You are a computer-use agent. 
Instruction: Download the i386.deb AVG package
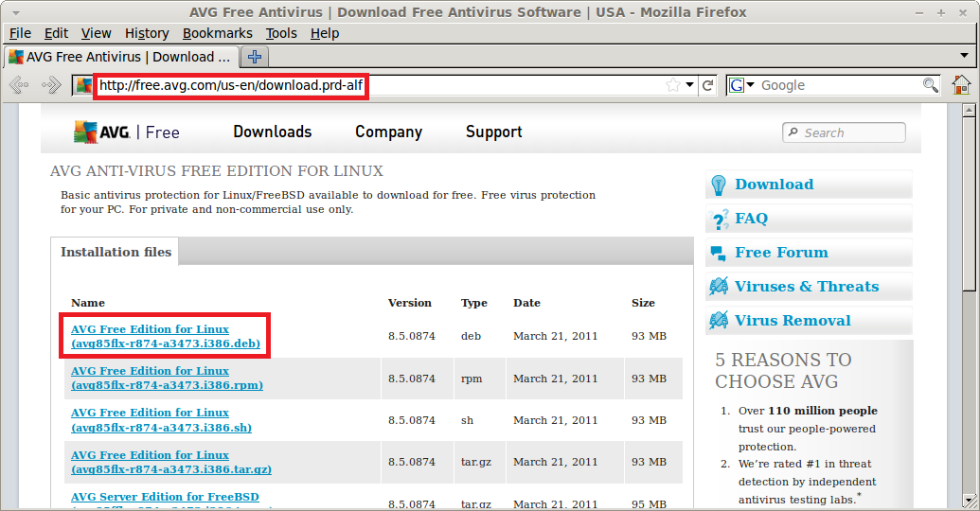tap(166, 336)
